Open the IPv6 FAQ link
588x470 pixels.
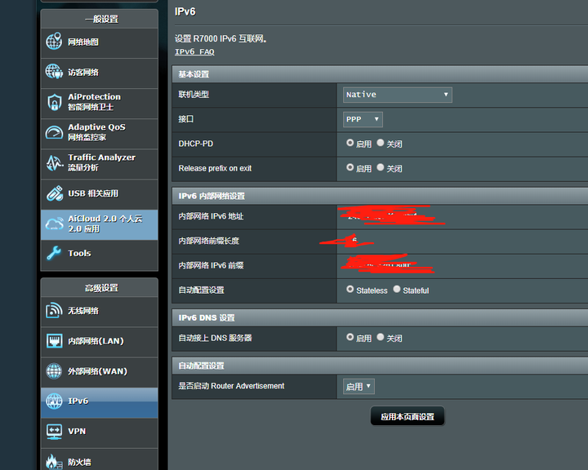[194, 51]
